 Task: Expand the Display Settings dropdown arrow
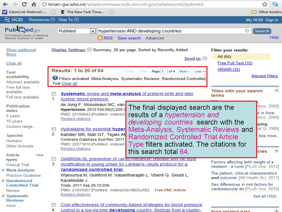tap(89, 49)
